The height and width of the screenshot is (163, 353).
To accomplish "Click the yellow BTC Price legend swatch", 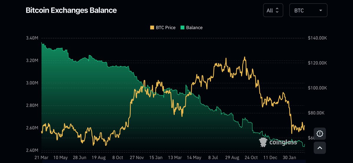I will (x=152, y=28).
